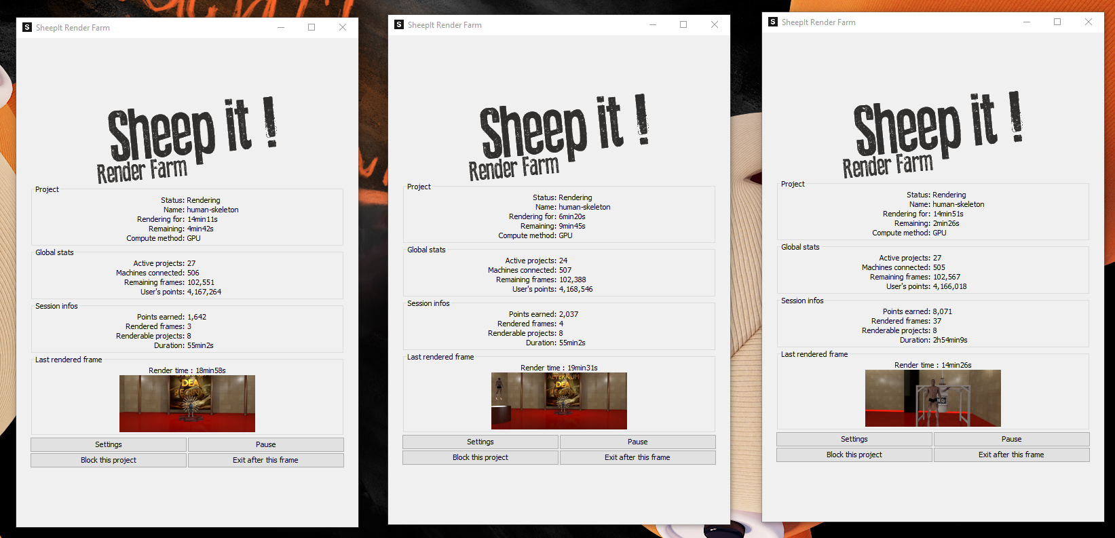
Task: Click remaining time 9min45s in middle window
Action: pyautogui.click(x=572, y=226)
